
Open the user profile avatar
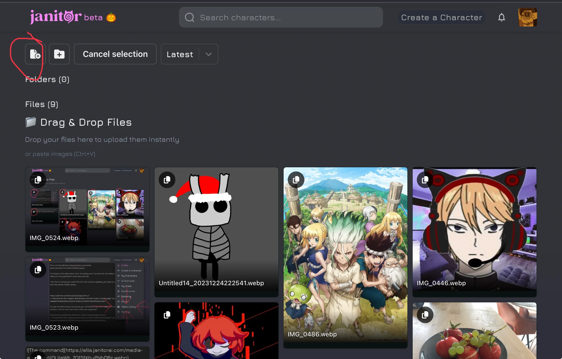click(528, 17)
